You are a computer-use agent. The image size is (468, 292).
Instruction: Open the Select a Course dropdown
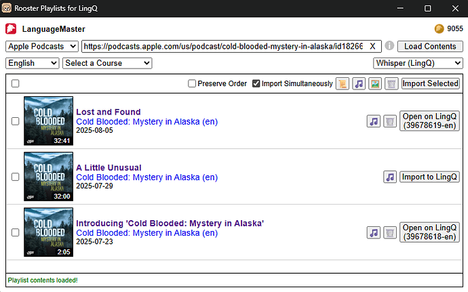tap(107, 63)
